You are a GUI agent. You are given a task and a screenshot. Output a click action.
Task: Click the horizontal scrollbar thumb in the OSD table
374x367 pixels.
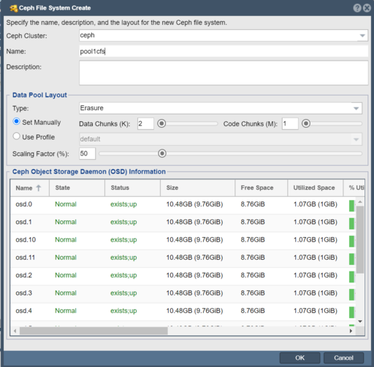pyautogui.click(x=93, y=331)
